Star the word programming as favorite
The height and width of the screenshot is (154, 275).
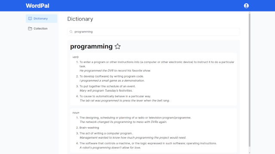117,47
